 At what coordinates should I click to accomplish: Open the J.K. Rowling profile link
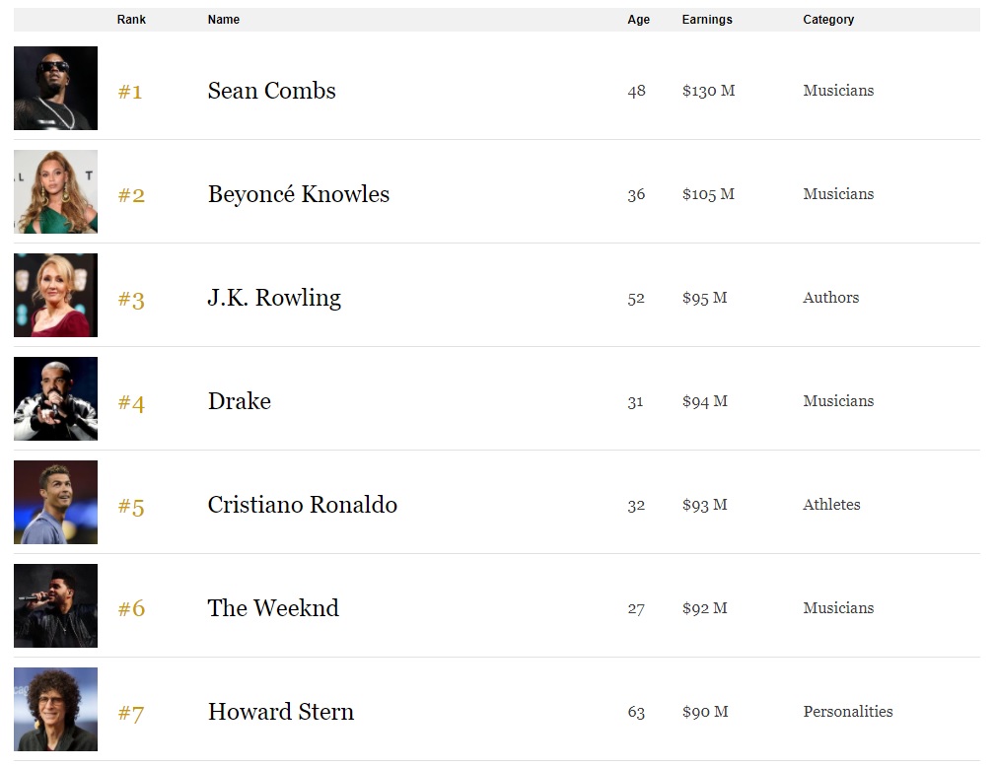274,298
